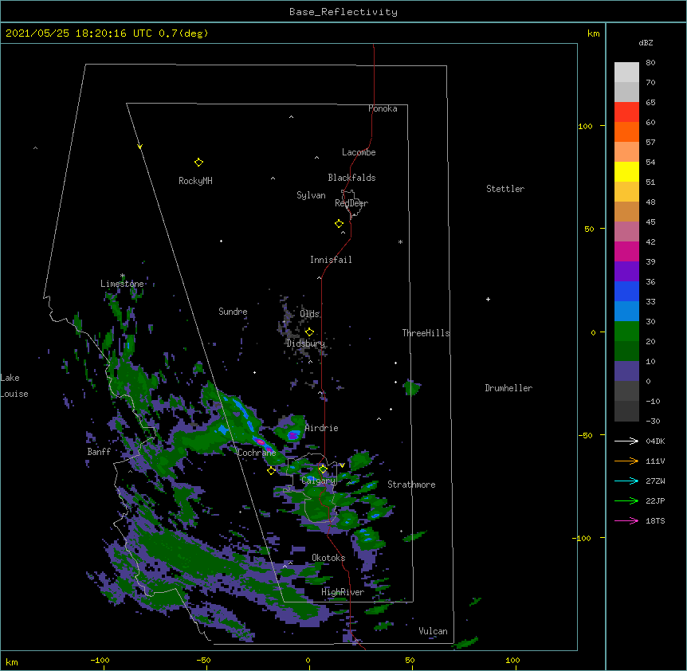Click the Ponoka label
The height and width of the screenshot is (671, 687).
tap(383, 108)
